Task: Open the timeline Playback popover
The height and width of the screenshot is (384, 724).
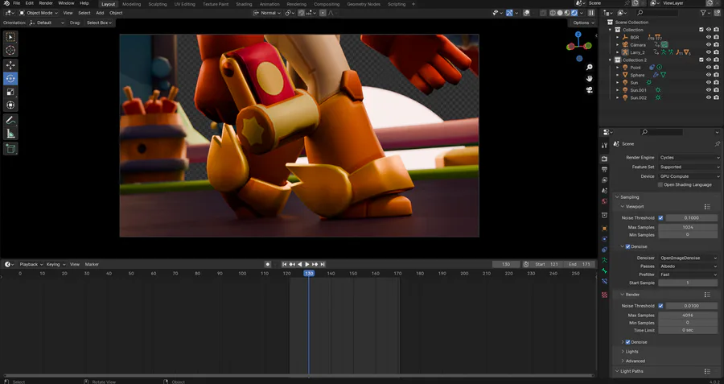Action: pyautogui.click(x=31, y=264)
